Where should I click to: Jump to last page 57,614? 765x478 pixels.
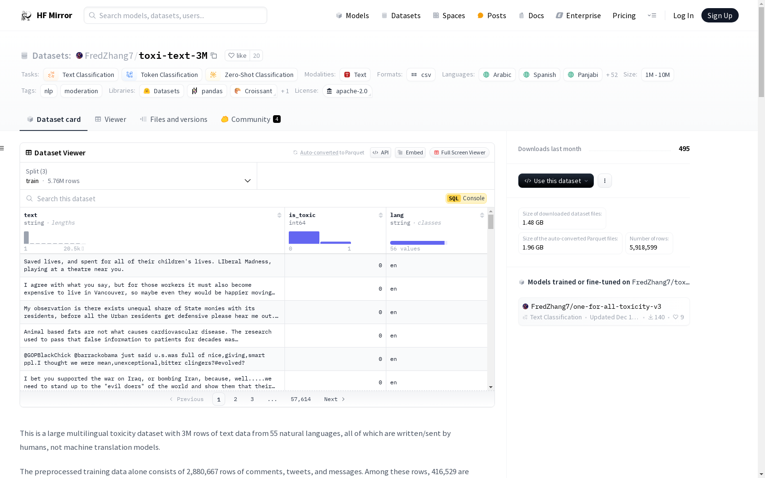click(x=301, y=399)
